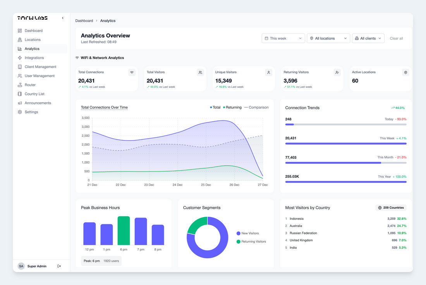Click the Announcements megaphone icon
This screenshot has height=285, width=426.
(x=20, y=103)
